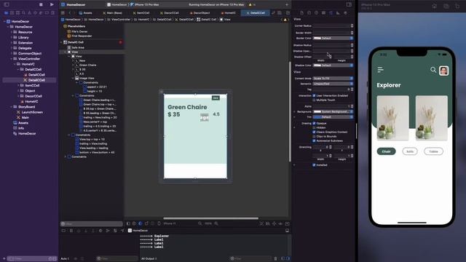Switch to the DecorObject editor tab
This screenshot has width=466, height=262.
pos(200,13)
